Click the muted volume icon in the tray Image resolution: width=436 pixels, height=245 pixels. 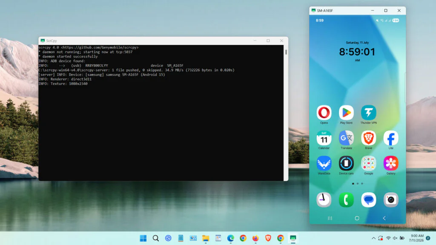[x=395, y=238]
